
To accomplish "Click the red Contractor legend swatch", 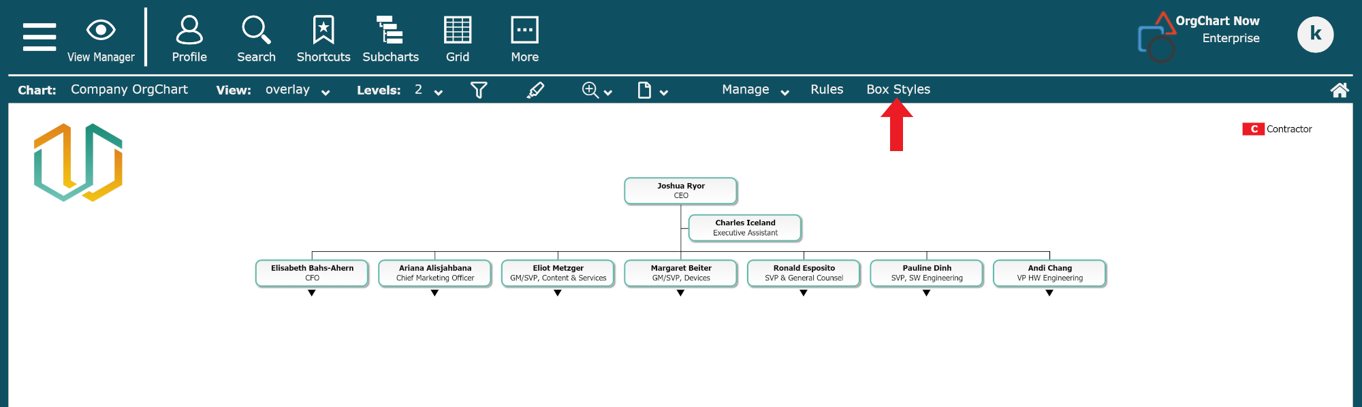I will (x=1253, y=129).
